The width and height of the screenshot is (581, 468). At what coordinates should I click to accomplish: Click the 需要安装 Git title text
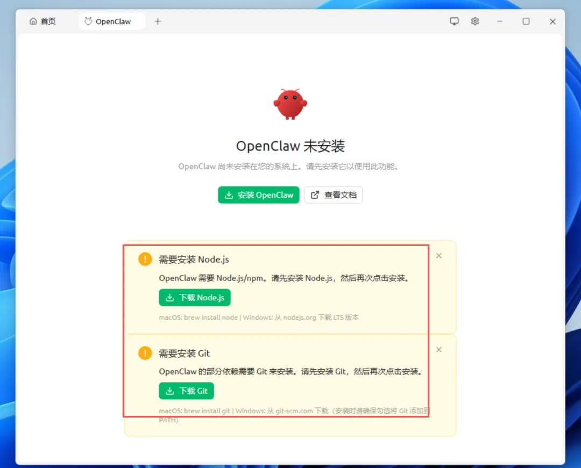point(184,354)
